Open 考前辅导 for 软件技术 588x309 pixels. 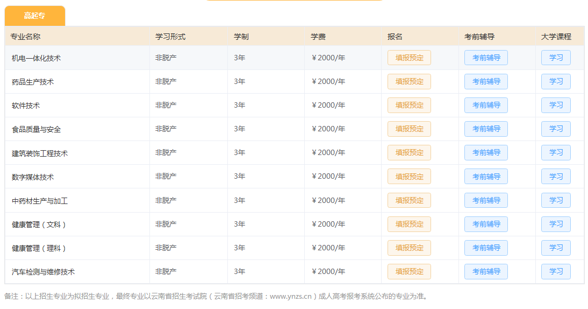point(486,105)
